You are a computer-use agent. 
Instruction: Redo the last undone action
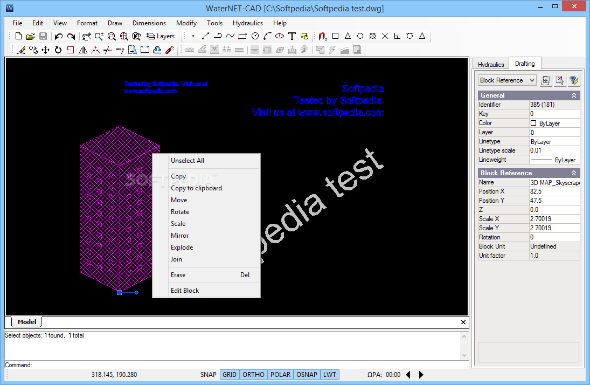click(x=71, y=36)
